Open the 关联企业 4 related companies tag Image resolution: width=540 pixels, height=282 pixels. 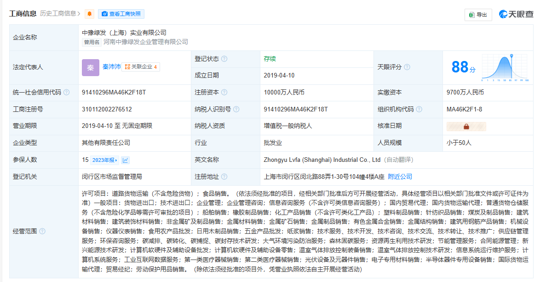click(141, 67)
